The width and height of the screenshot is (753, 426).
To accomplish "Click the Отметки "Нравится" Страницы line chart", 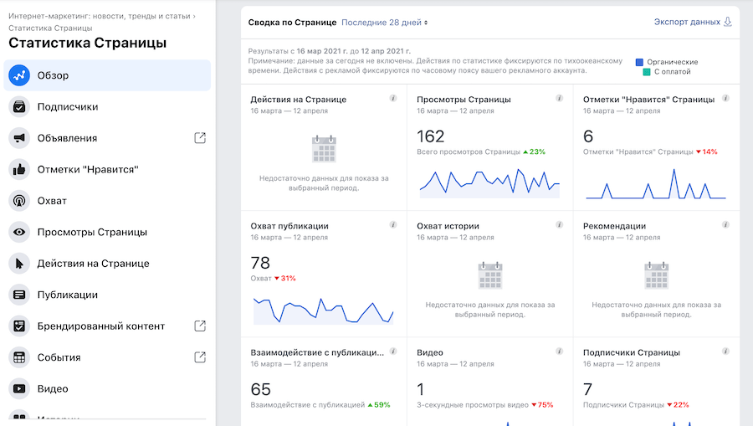I will click(x=655, y=184).
